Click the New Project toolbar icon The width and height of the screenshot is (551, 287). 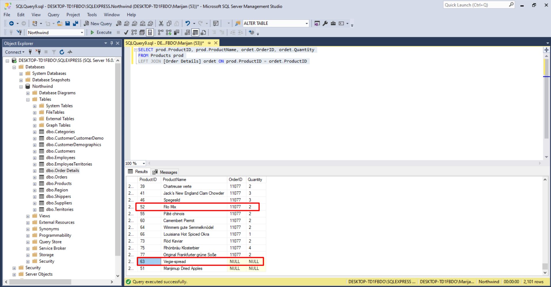(x=35, y=23)
